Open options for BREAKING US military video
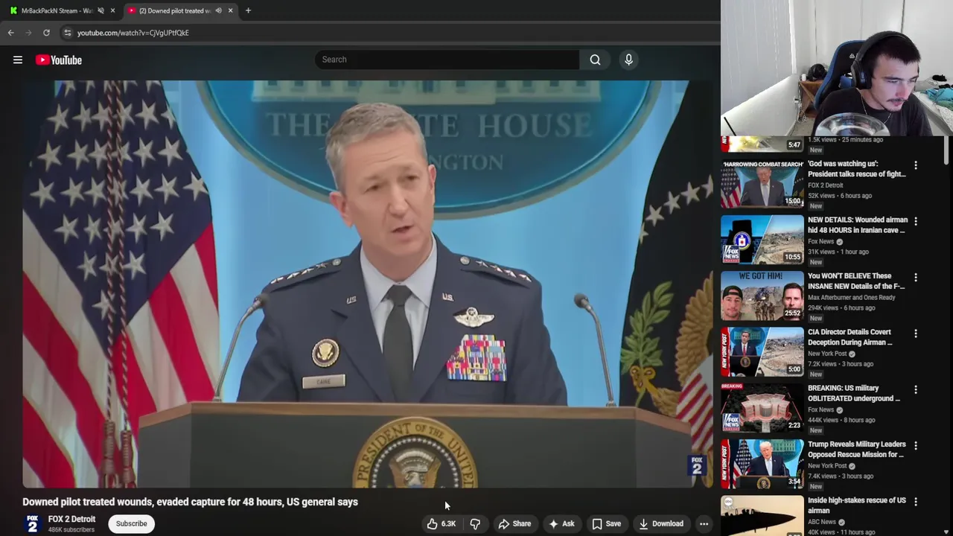Viewport: 953px width, 536px height. [x=916, y=389]
